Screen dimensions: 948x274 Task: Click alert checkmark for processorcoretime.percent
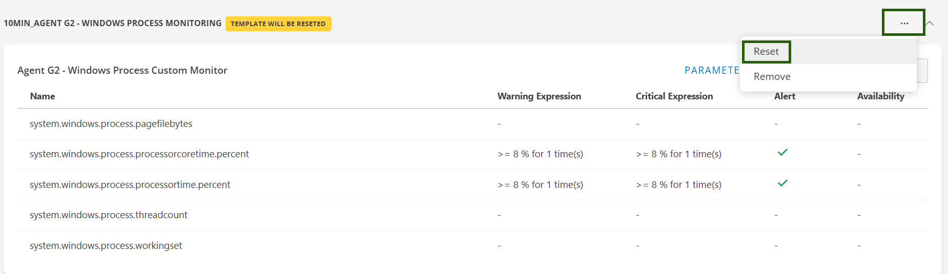coord(782,153)
